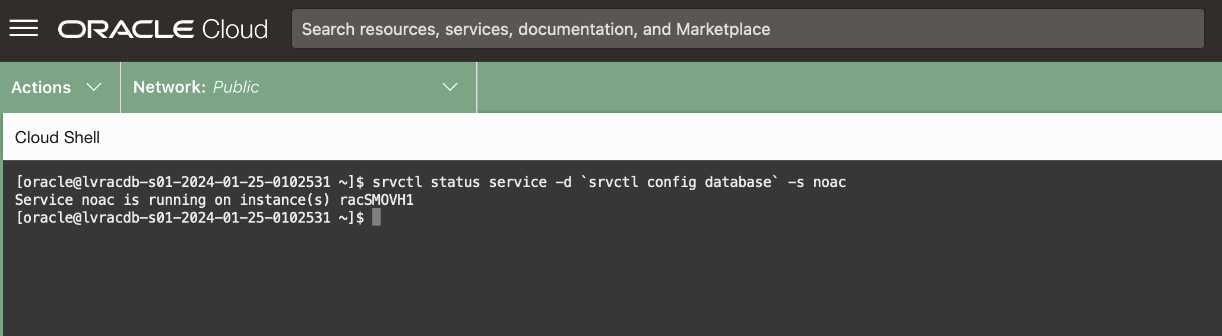Image resolution: width=1222 pixels, height=336 pixels.
Task: Click 'Service noac is running' output text
Action: [110, 200]
